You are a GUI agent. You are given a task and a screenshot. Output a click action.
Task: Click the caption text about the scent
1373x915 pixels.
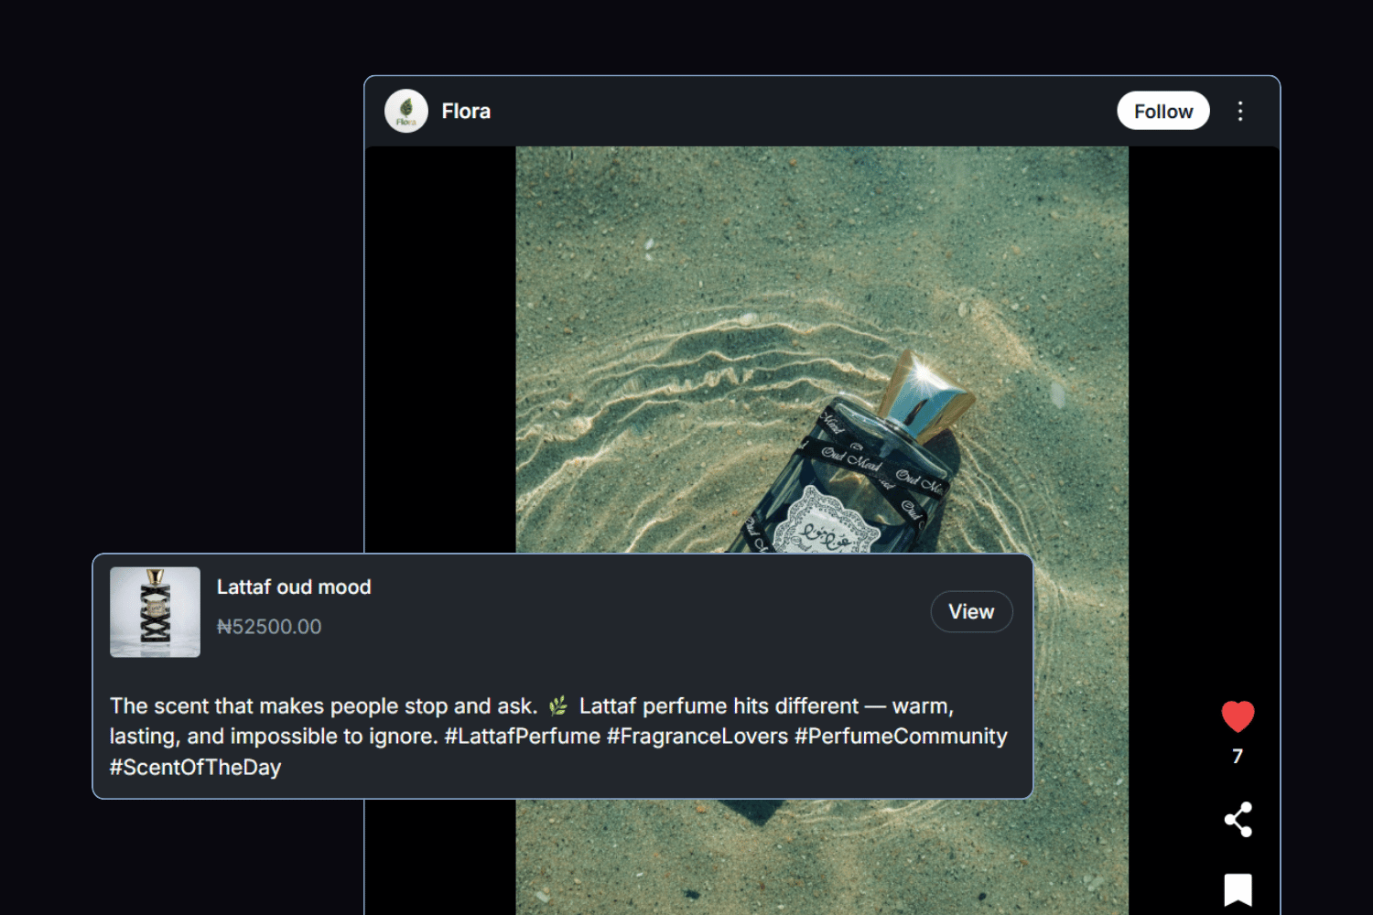coord(323,706)
